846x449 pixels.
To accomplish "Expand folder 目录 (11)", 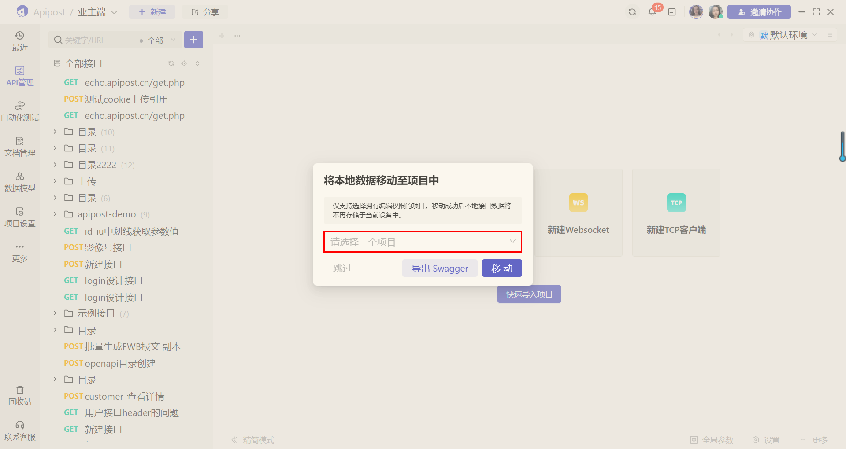I will click(55, 148).
